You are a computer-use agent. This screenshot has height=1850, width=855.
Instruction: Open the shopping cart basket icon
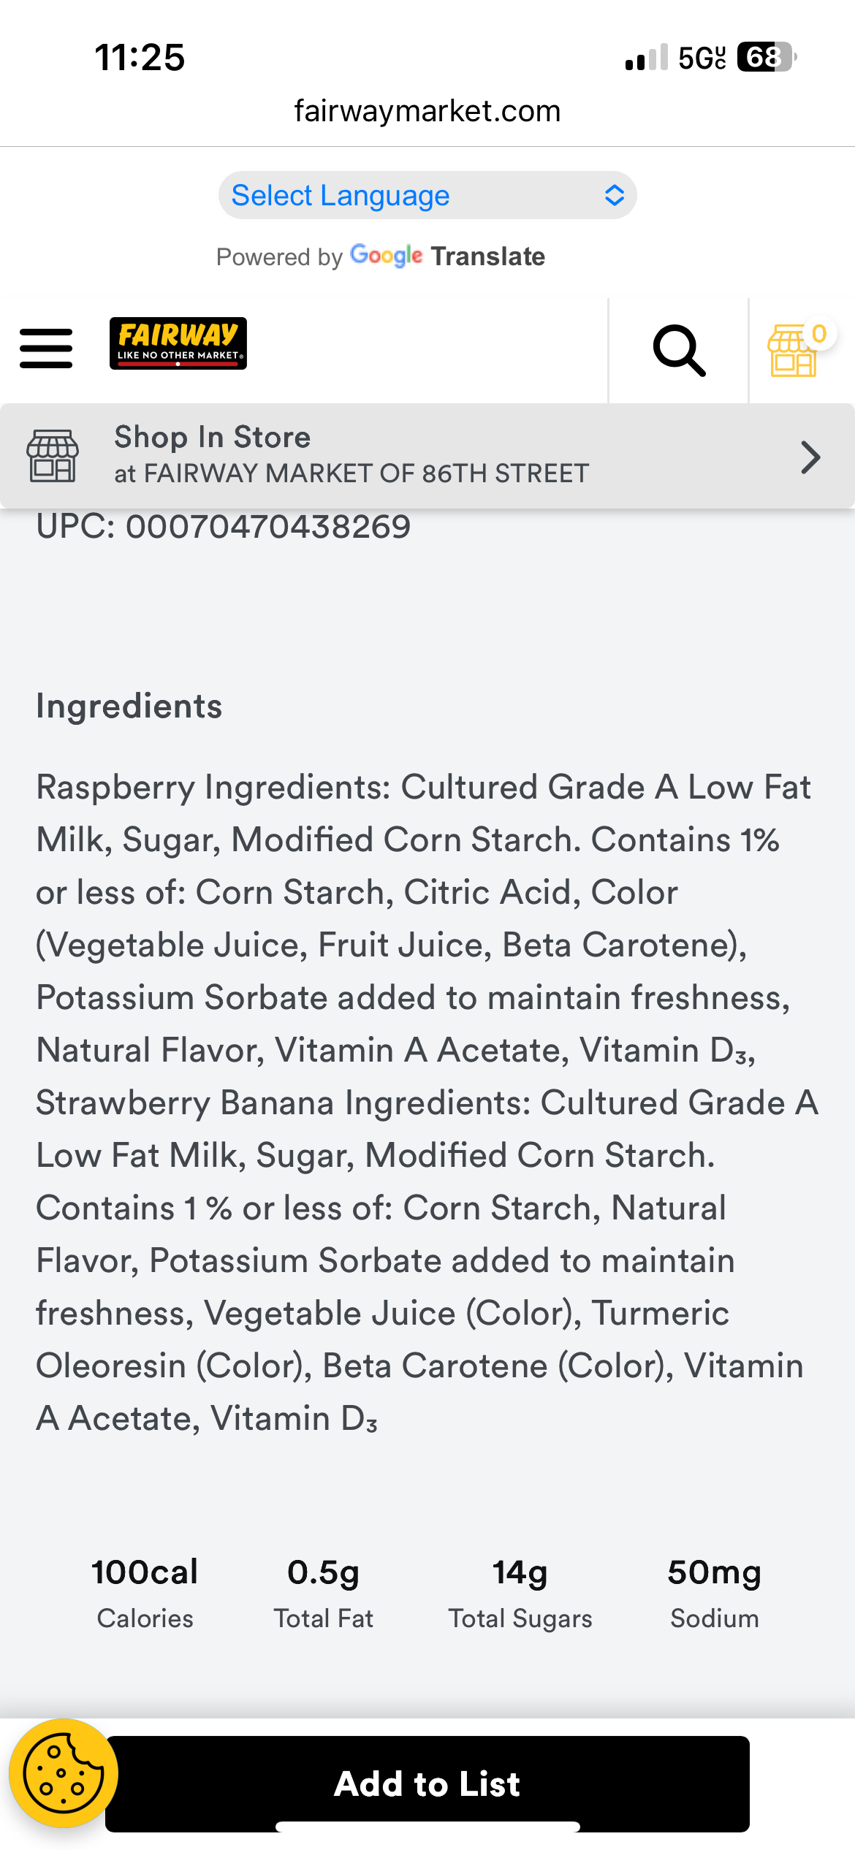791,353
